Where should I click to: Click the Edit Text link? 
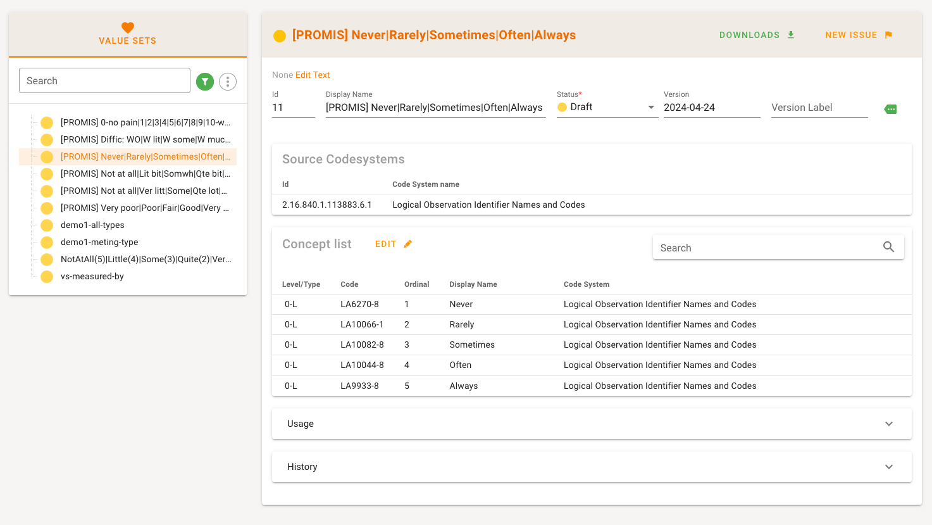point(313,75)
